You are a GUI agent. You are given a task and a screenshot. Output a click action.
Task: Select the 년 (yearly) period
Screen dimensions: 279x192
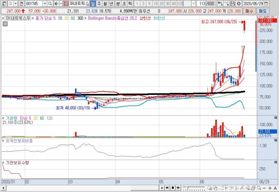[x=111, y=3]
